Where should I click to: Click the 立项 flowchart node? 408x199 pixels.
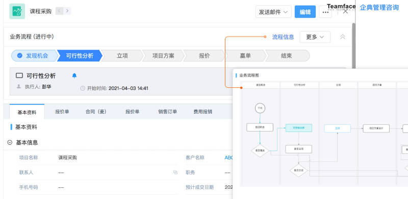click(338, 128)
